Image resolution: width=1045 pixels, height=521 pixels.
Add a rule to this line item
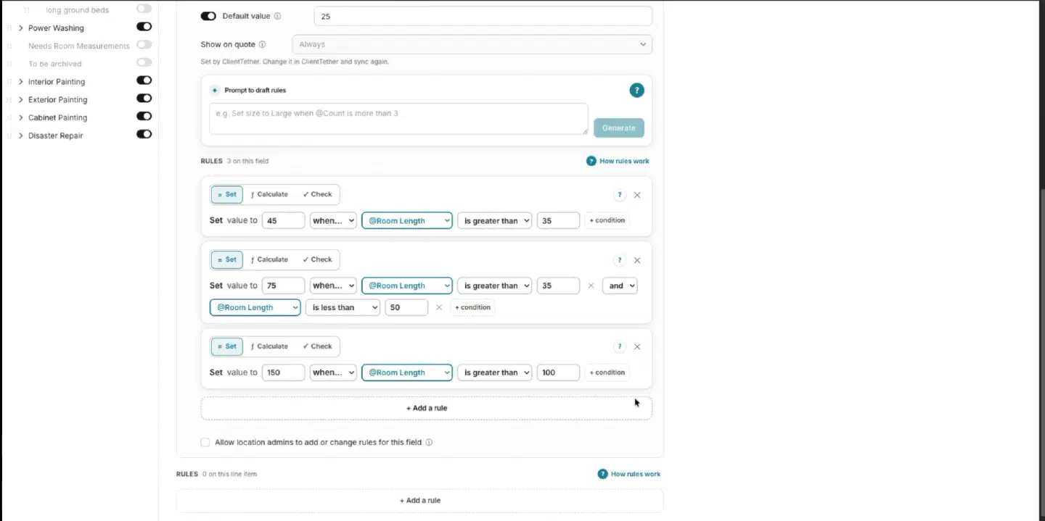(420, 501)
